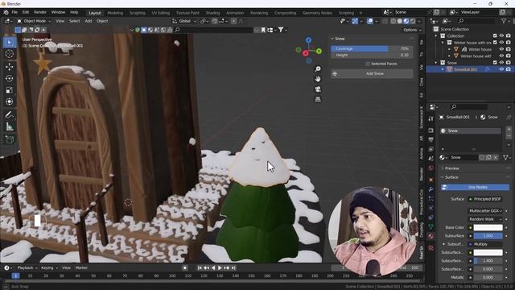Open the viewport Add menu
Viewport: 515px width, 290px height.
point(89,21)
